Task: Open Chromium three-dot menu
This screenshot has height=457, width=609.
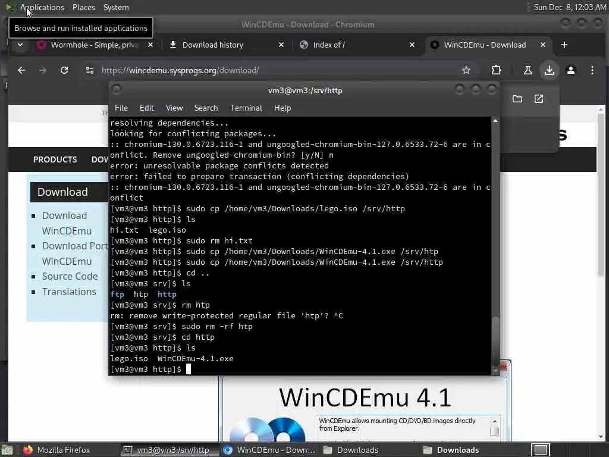Action: 592,70
